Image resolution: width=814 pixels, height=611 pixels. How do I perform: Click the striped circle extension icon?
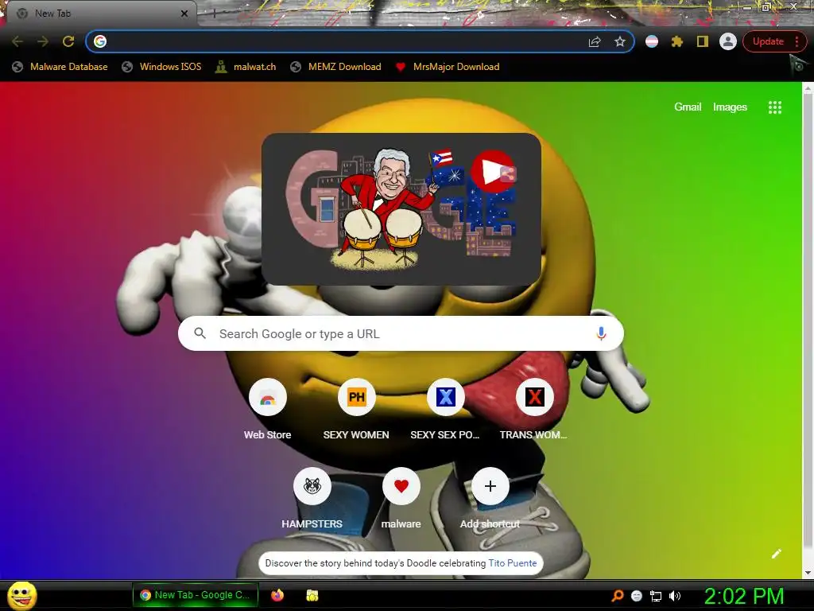pos(652,41)
